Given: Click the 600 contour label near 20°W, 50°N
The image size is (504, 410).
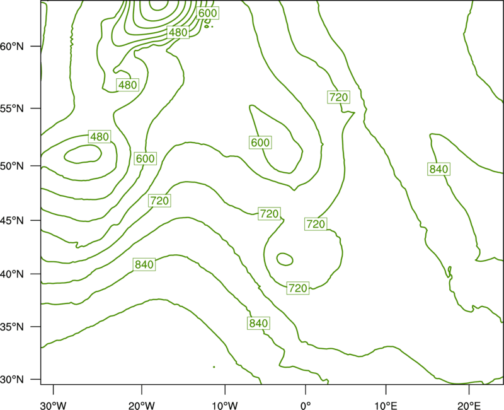Looking at the screenshot, I should pos(146,158).
